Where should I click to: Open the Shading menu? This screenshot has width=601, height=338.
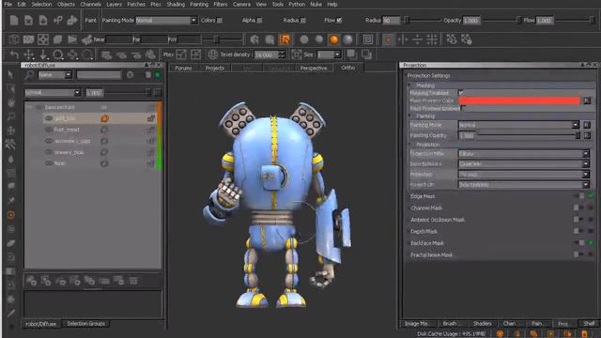coord(176,4)
